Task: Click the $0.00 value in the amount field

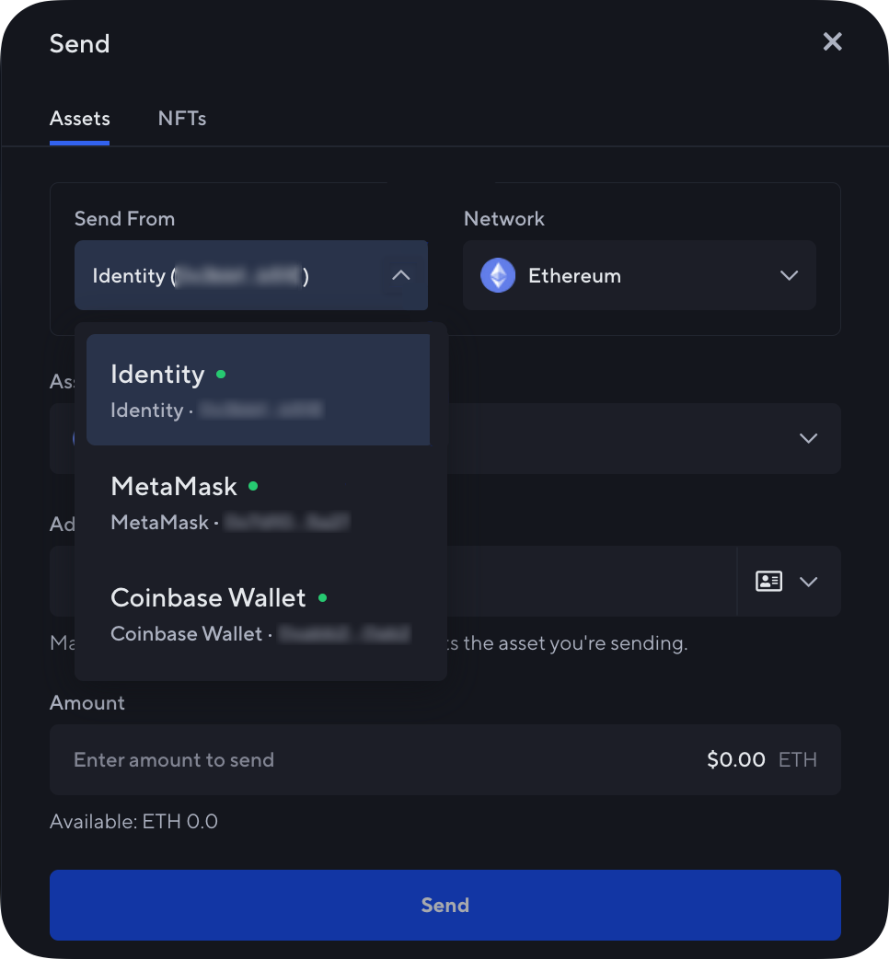Action: click(734, 759)
